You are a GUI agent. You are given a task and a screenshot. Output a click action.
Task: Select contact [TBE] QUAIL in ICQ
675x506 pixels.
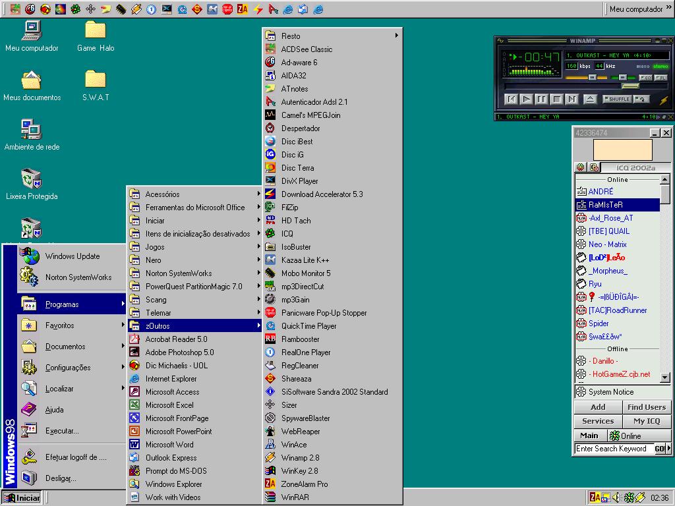[x=617, y=231]
